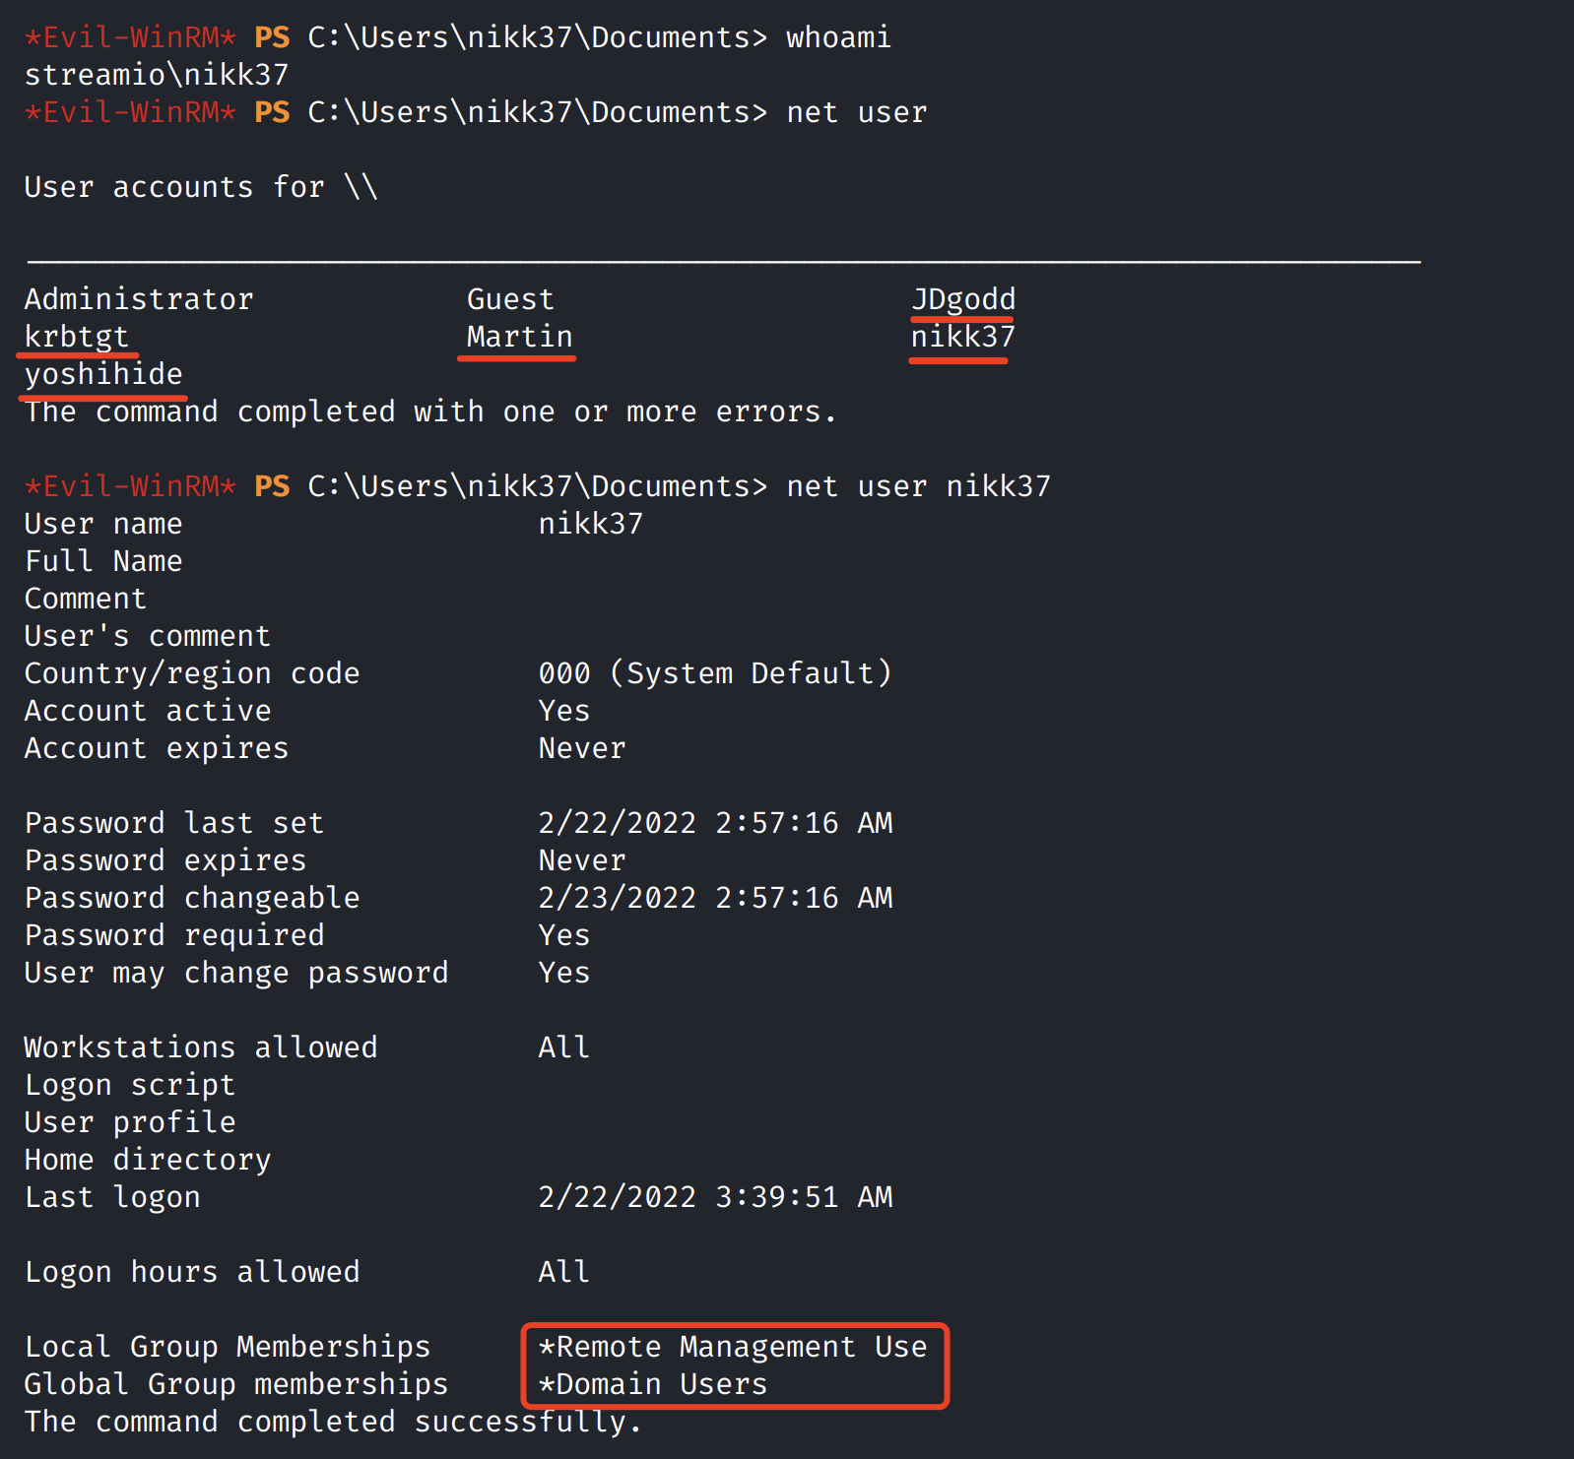This screenshot has width=1574, height=1459.
Task: Click the 'net user nikk37' command text
Action: coord(918,486)
